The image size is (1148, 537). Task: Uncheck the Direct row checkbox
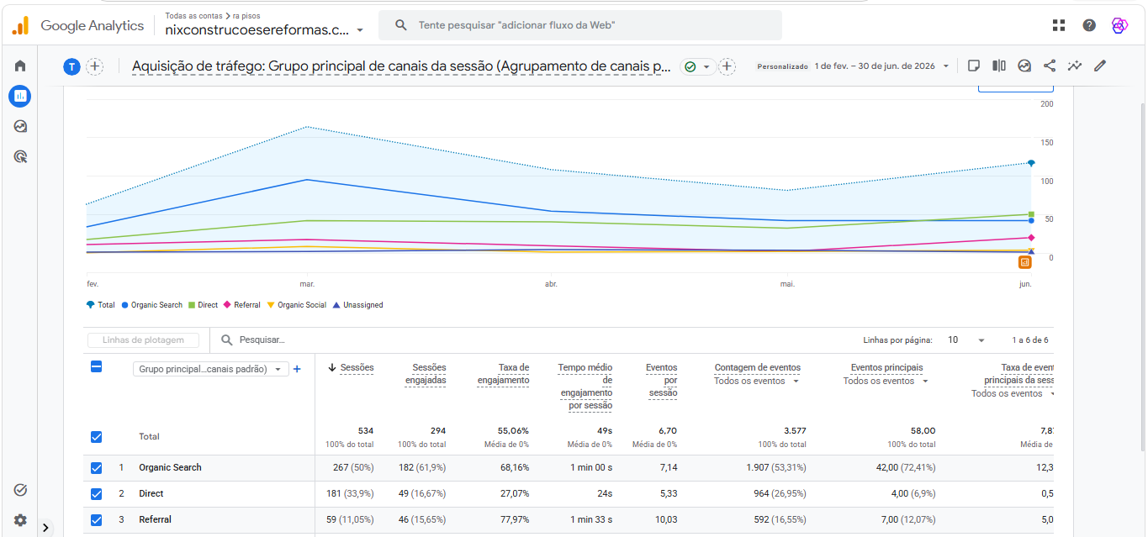tap(96, 493)
